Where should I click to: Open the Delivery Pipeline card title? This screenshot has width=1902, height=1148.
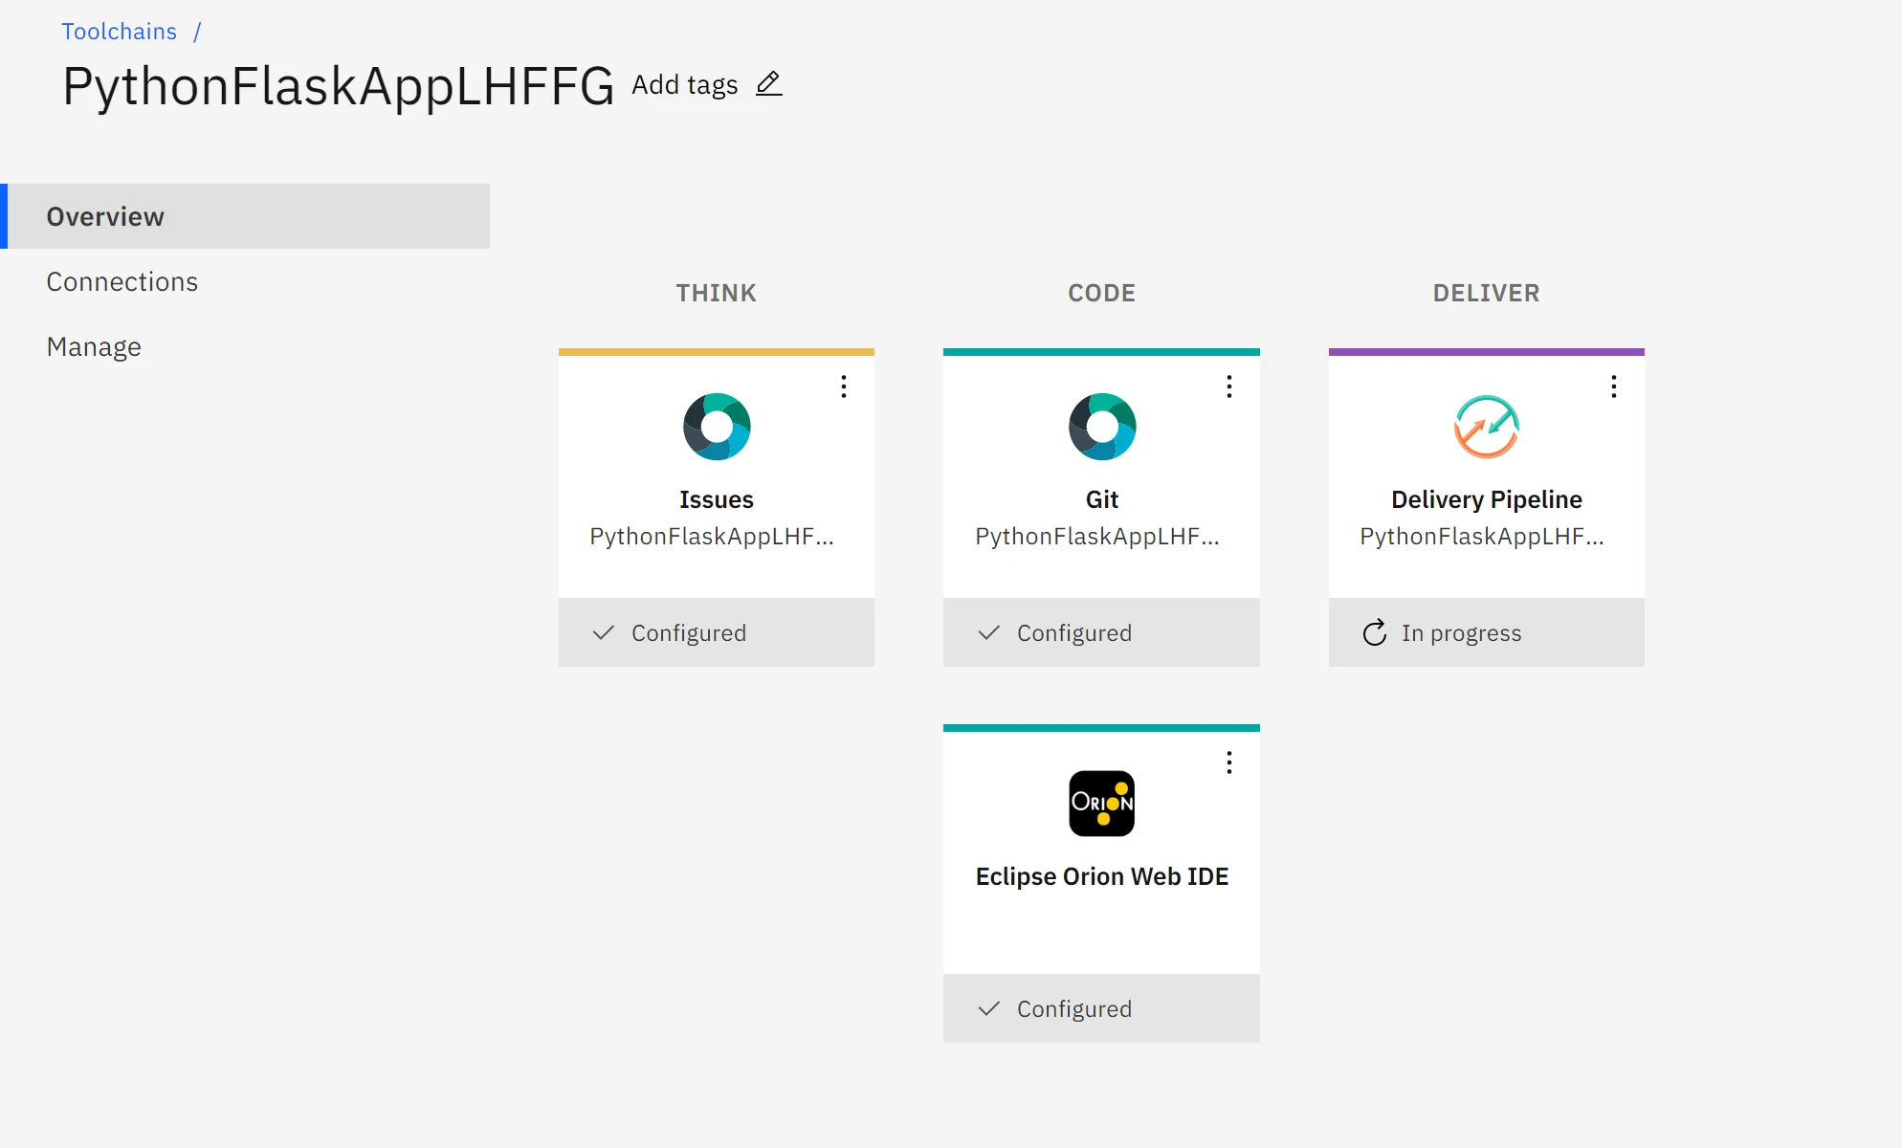pos(1487,499)
